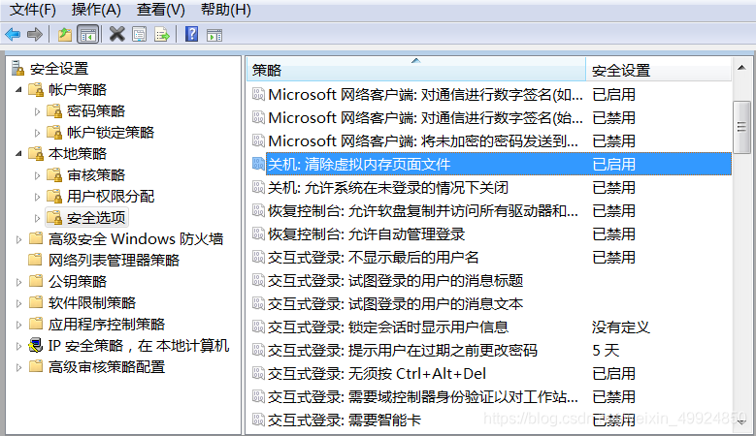Click the Delete X icon in toolbar
This screenshot has height=436, width=756.
coord(116,35)
